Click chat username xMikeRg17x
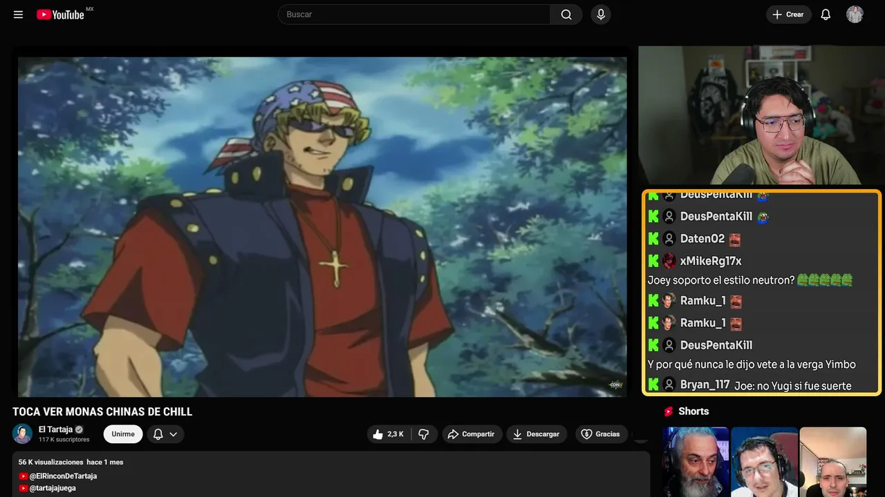This screenshot has width=885, height=497. tap(711, 261)
